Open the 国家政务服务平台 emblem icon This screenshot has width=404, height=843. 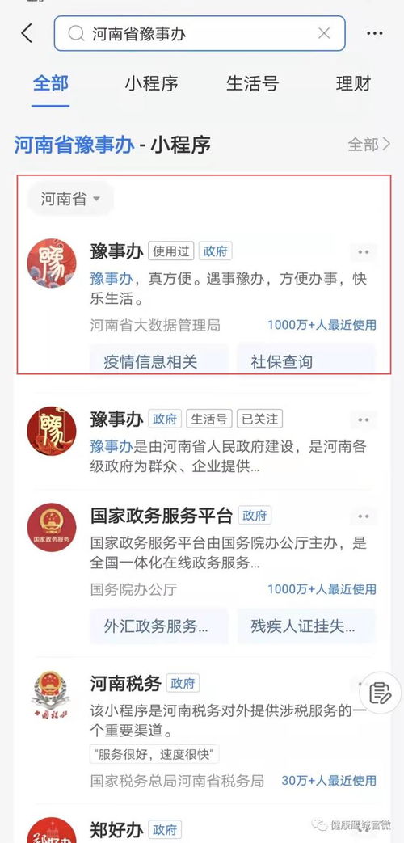pyautogui.click(x=52, y=528)
